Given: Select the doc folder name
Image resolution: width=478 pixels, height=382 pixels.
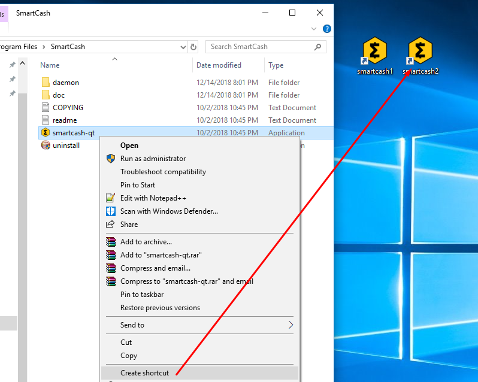Looking at the screenshot, I should click(59, 95).
